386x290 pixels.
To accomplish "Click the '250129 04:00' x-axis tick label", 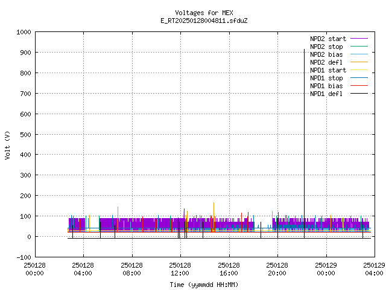I will (374, 269).
